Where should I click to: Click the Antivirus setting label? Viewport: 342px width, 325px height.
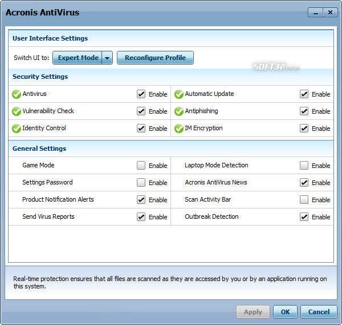click(34, 94)
